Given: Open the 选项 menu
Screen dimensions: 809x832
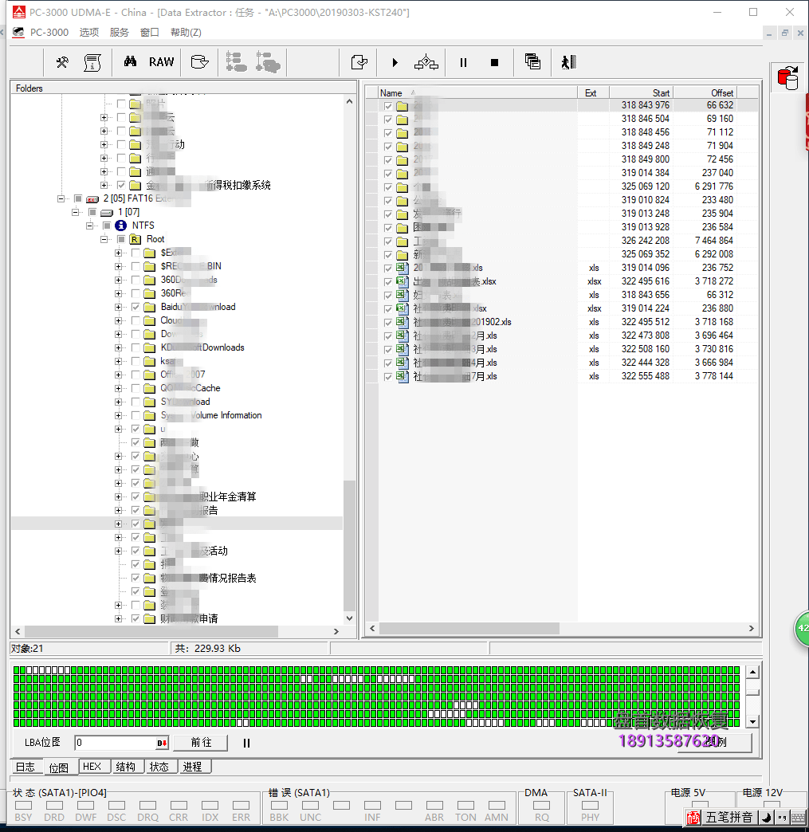Looking at the screenshot, I should pyautogui.click(x=89, y=33).
